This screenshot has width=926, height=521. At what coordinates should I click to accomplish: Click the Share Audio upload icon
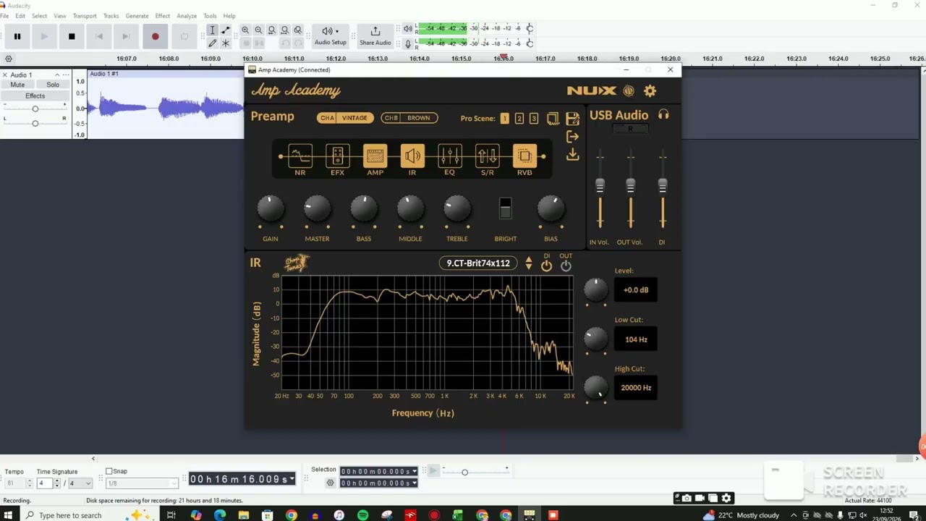pos(375,31)
